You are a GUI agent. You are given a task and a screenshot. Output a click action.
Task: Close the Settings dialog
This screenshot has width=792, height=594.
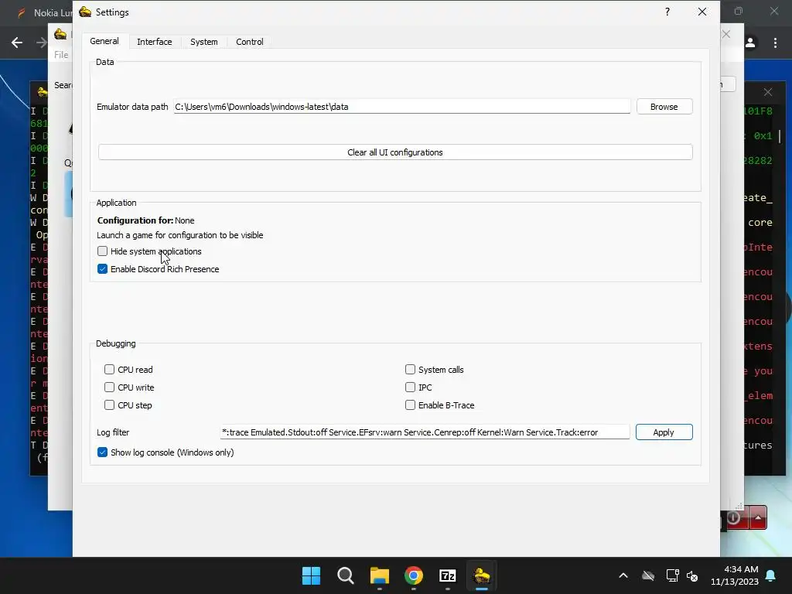click(702, 12)
